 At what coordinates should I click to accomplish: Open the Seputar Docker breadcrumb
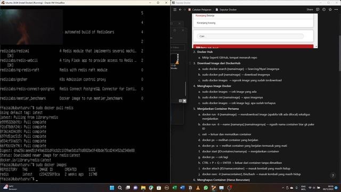click(226, 10)
